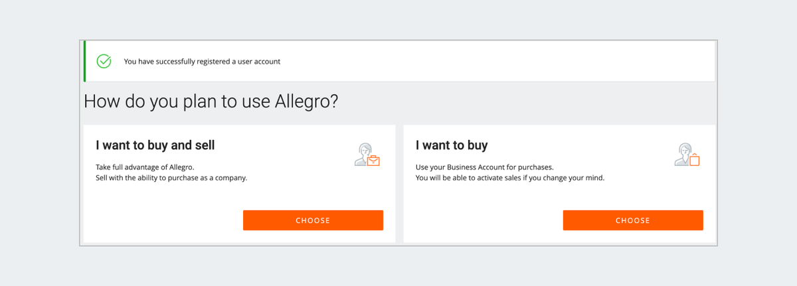
Task: Click the person figure in the buy-and-sell icon
Action: (362, 153)
